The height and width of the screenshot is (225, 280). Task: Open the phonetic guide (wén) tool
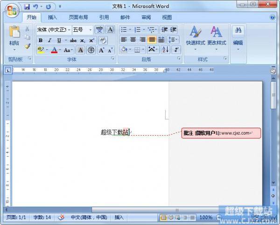pyautogui.click(x=99, y=29)
